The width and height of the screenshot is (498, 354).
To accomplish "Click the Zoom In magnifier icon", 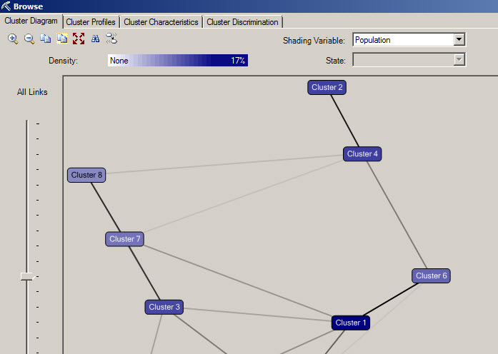I will [13, 39].
